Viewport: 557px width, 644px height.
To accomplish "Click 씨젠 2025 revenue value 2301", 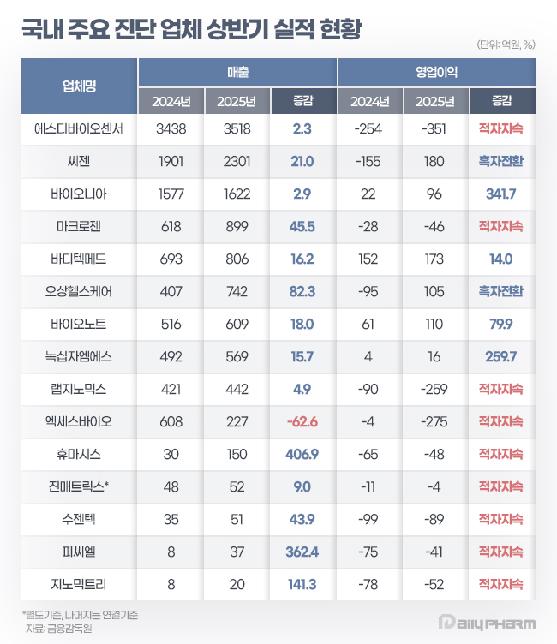I will pos(237,161).
